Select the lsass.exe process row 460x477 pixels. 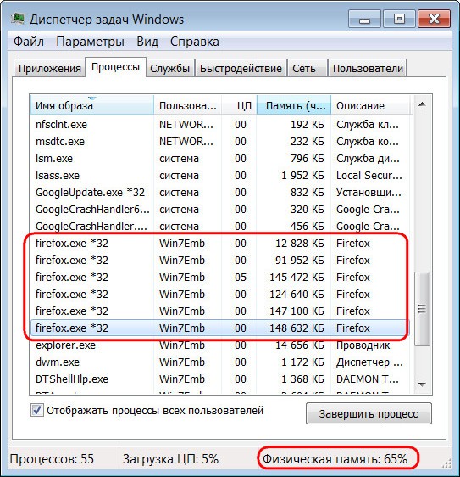(x=219, y=176)
